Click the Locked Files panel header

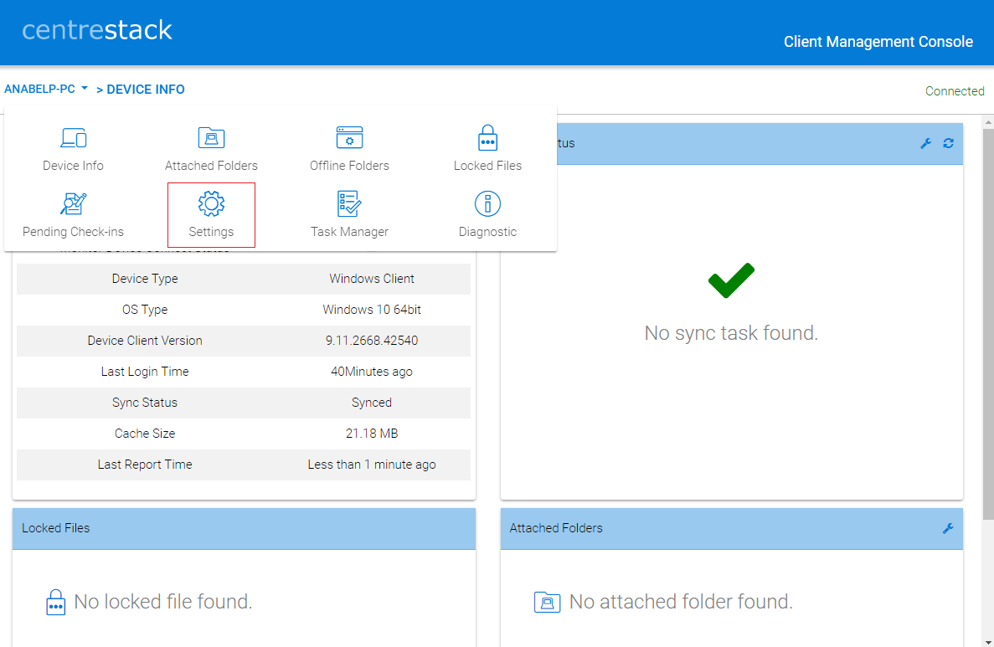pyautogui.click(x=244, y=528)
